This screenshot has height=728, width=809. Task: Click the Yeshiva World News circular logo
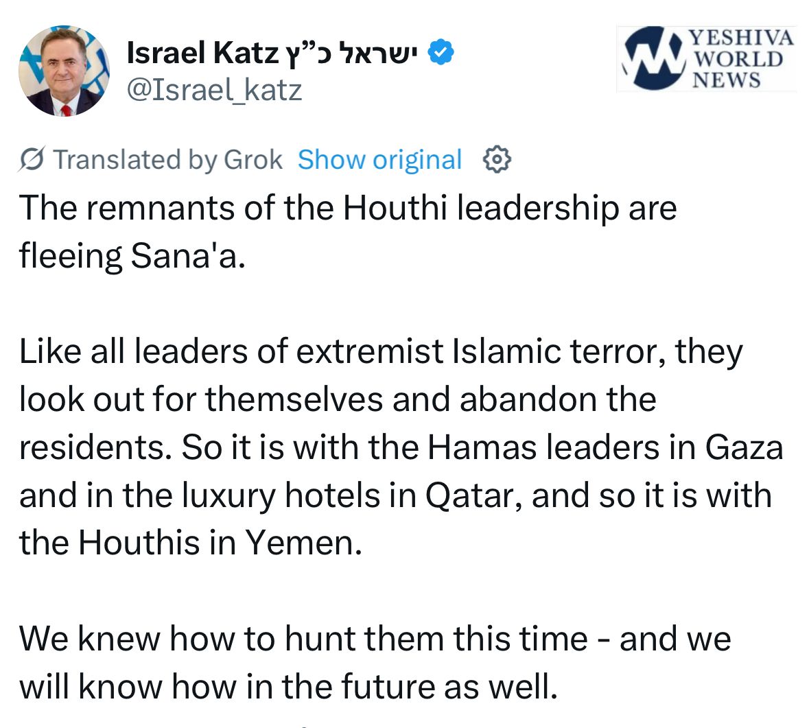pos(653,59)
